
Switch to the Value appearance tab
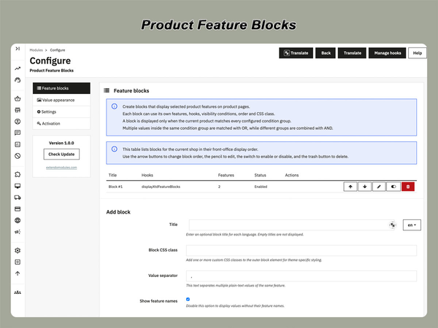[61, 100]
